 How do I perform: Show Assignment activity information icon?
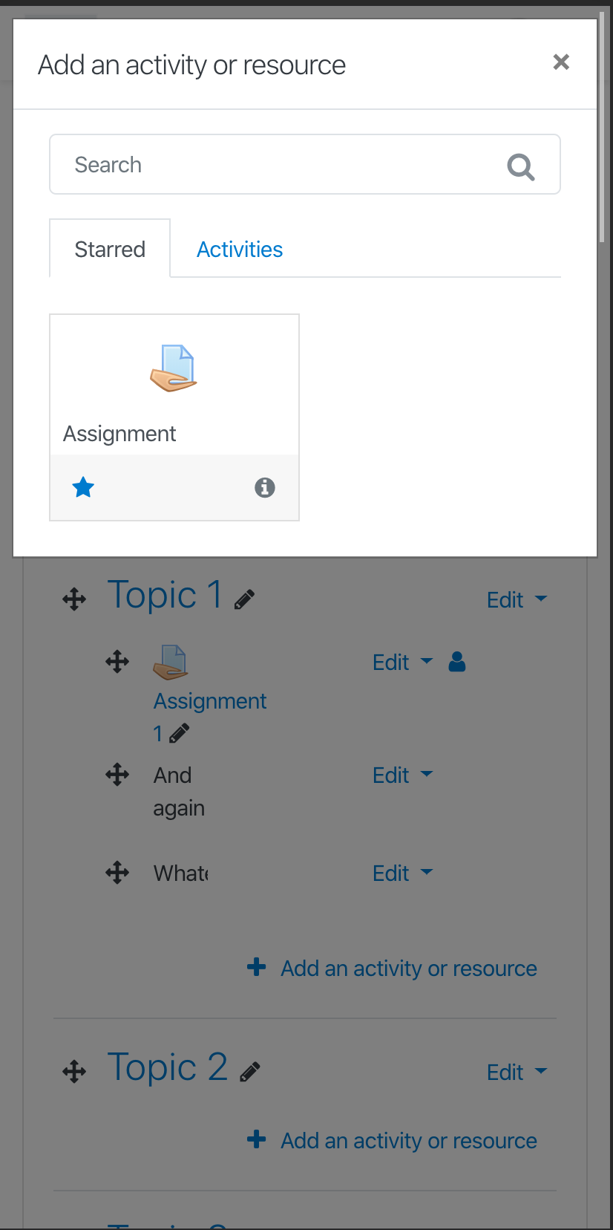coord(265,488)
